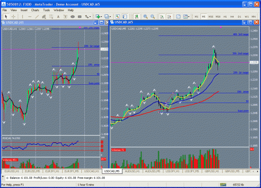Zoom out on the chart

(x=152, y=17)
